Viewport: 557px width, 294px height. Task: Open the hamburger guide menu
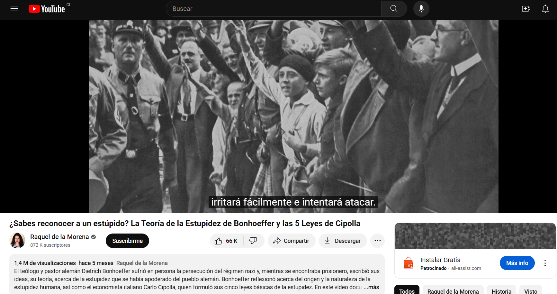click(14, 9)
